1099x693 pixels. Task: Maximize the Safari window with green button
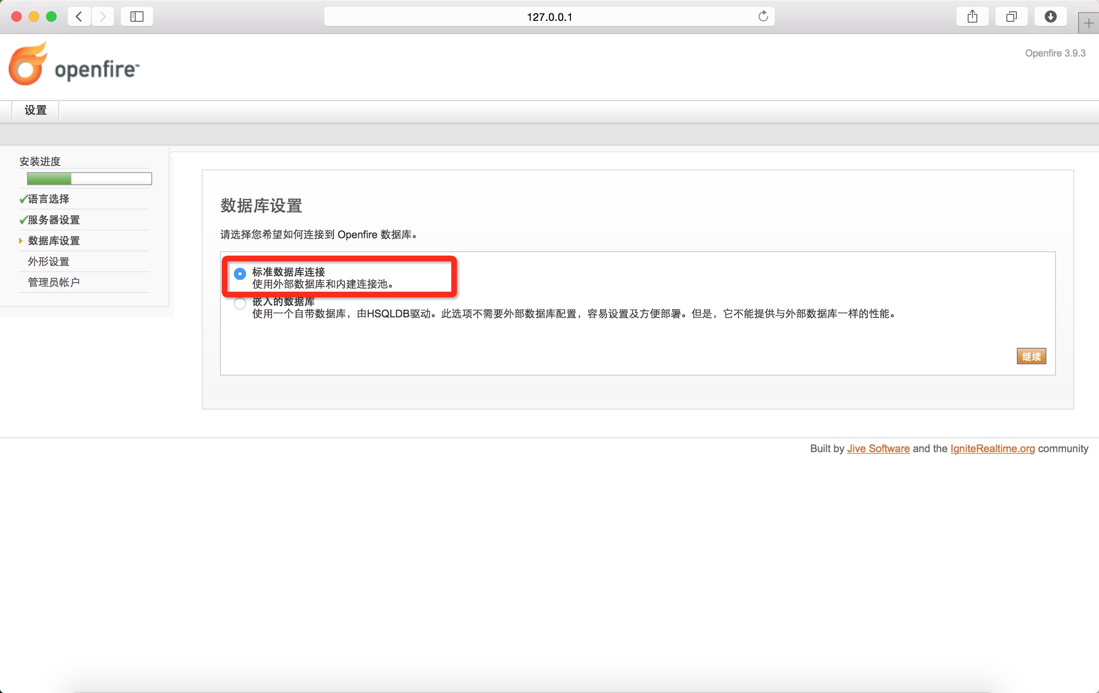(51, 17)
